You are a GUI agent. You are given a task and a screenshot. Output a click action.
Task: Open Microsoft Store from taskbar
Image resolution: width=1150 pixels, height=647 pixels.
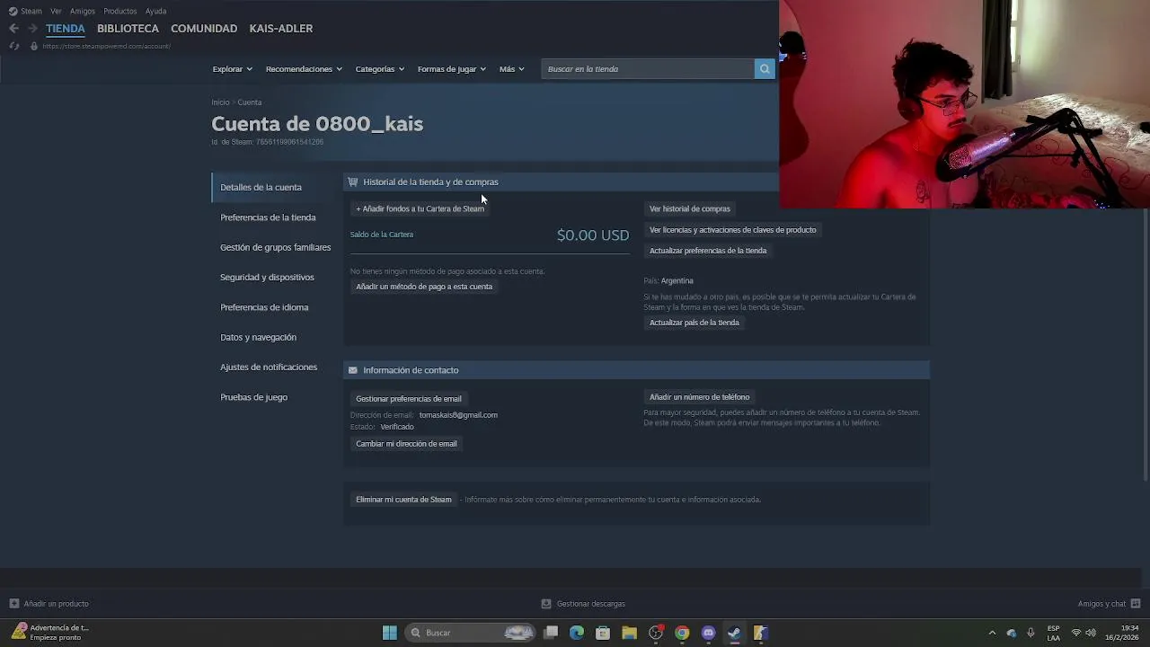tap(603, 633)
